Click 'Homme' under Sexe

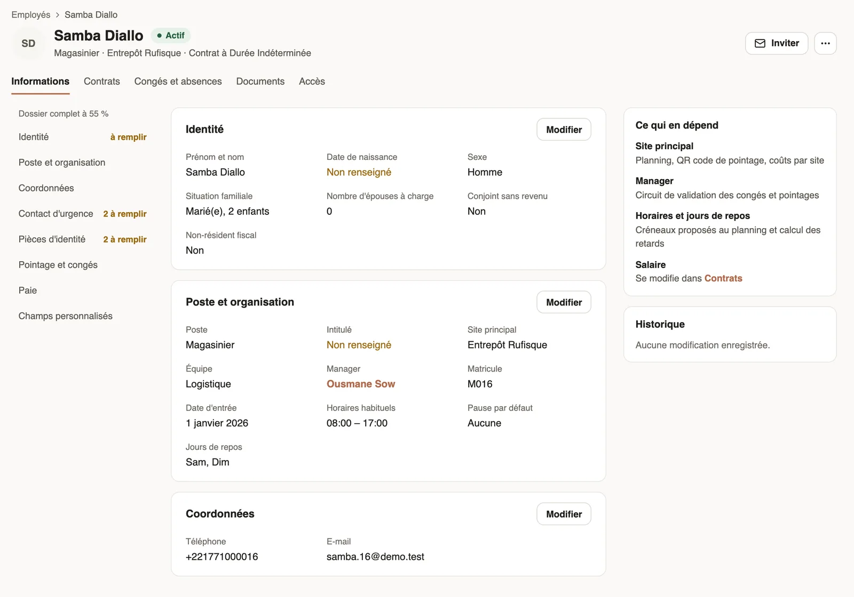[x=485, y=172]
